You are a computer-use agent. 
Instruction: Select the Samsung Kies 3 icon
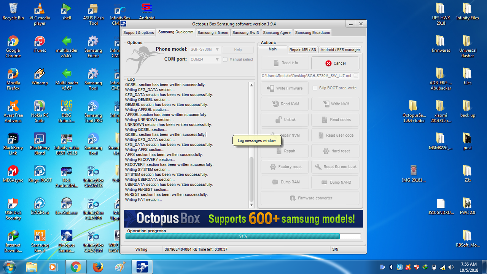click(x=40, y=241)
